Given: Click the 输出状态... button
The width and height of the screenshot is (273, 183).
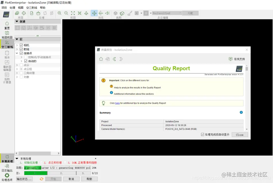Looking at the screenshot, I should point(24,179).
